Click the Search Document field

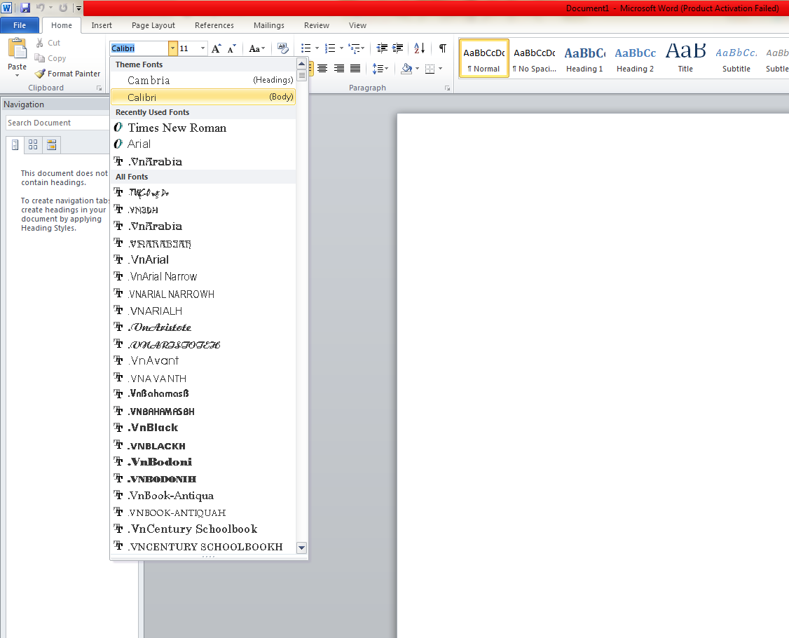point(57,123)
